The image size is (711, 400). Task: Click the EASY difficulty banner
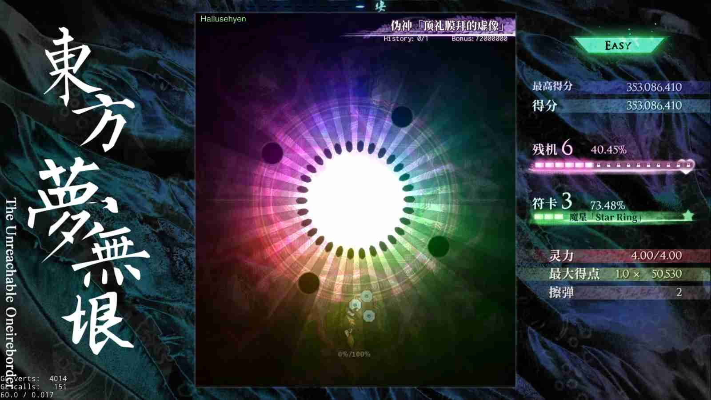[x=618, y=44]
